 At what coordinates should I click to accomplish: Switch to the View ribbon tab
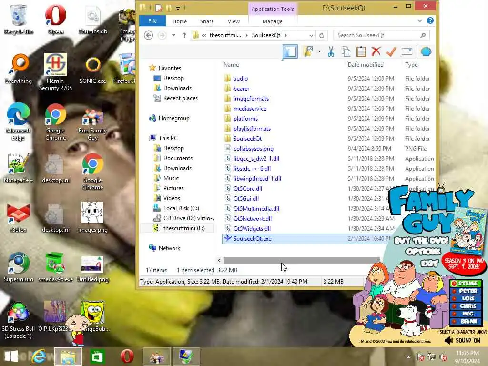(x=234, y=21)
